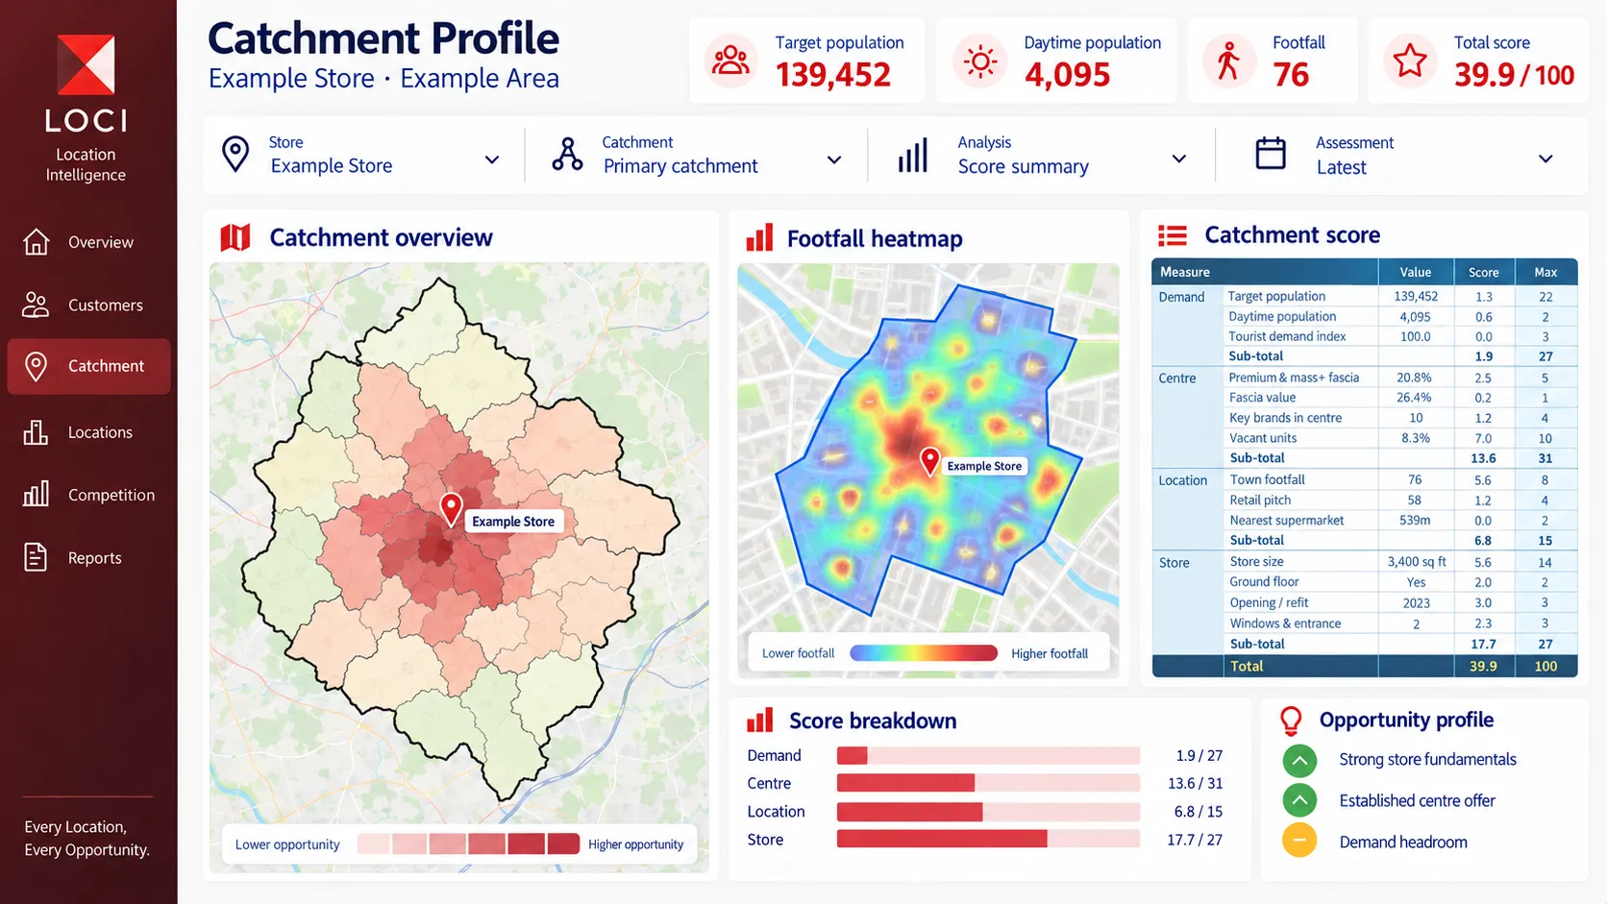This screenshot has height=904, width=1607.
Task: Click the Footfall heatmap chart icon
Action: 759,237
